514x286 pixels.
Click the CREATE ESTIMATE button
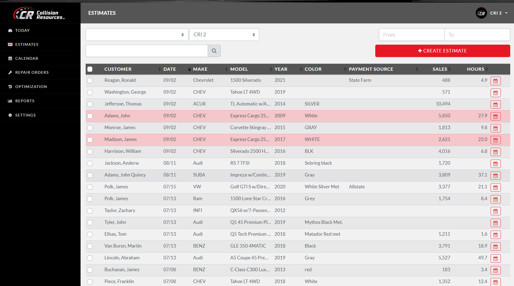(443, 51)
